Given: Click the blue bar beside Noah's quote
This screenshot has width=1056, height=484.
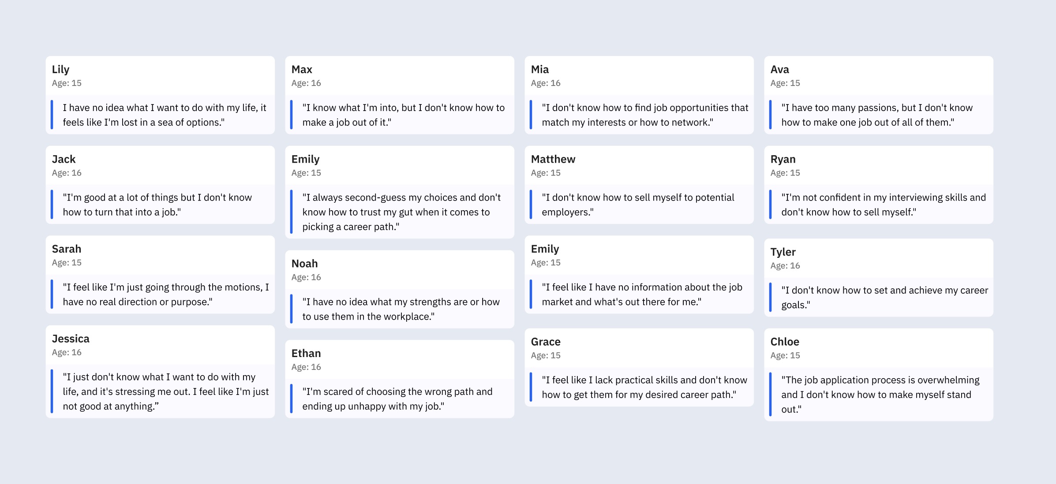Looking at the screenshot, I should (291, 309).
